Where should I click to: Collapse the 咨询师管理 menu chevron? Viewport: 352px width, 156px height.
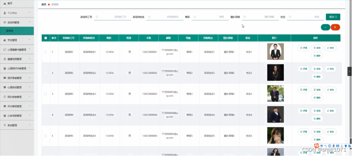[30, 22]
